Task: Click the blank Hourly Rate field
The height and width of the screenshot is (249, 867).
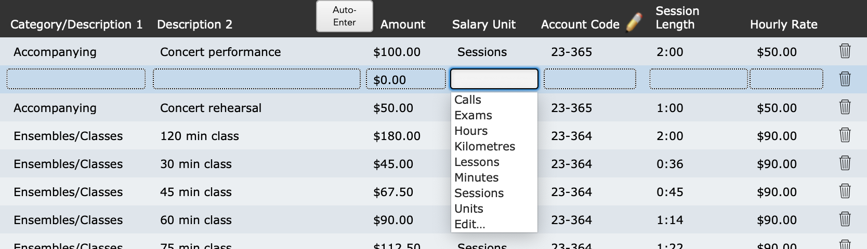Action: coord(786,79)
